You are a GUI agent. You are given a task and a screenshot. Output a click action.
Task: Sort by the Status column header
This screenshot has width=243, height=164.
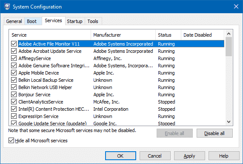point(168,35)
